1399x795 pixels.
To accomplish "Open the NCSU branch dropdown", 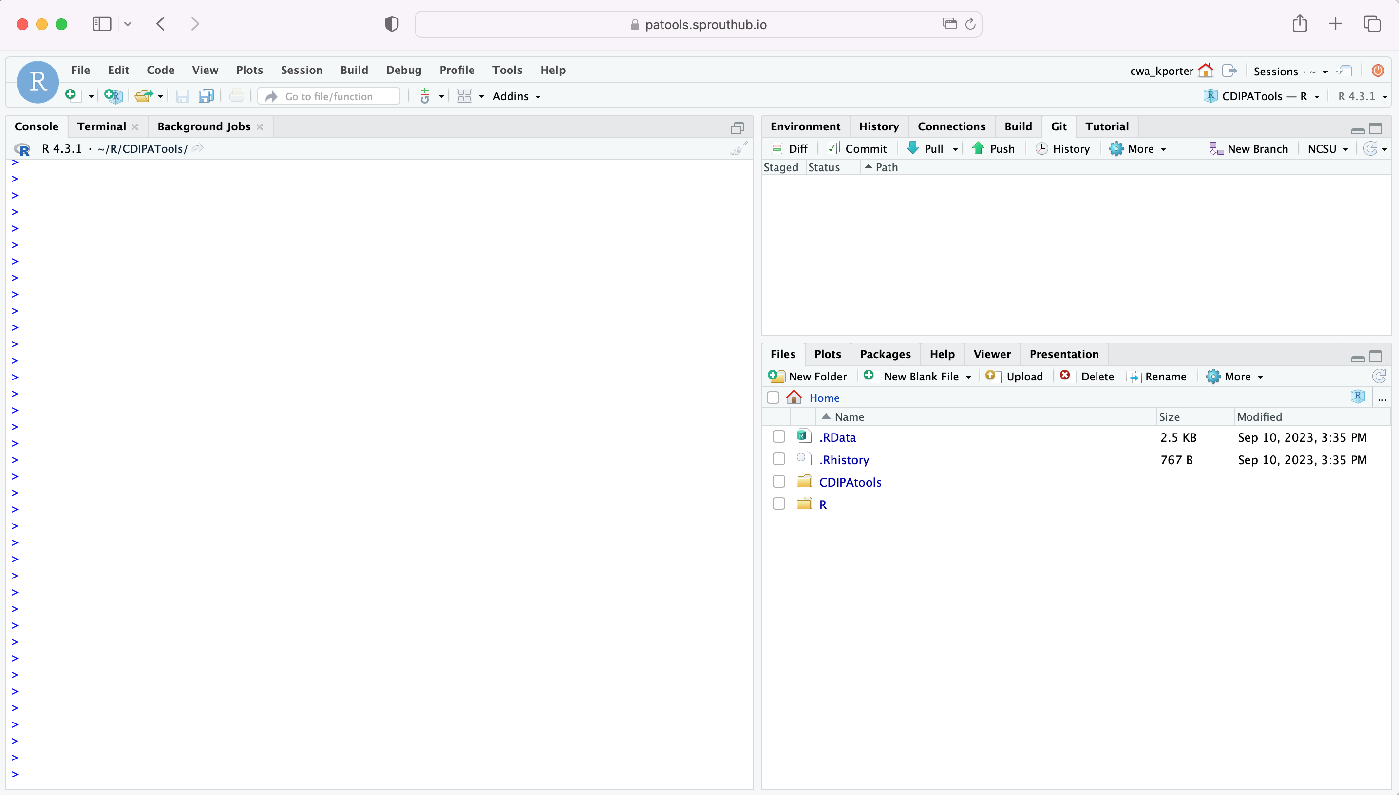I will [x=1328, y=148].
